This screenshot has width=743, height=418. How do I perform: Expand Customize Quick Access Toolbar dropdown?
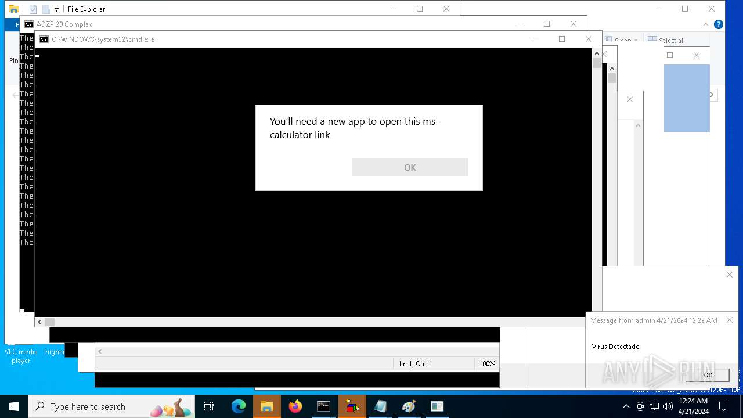56,10
